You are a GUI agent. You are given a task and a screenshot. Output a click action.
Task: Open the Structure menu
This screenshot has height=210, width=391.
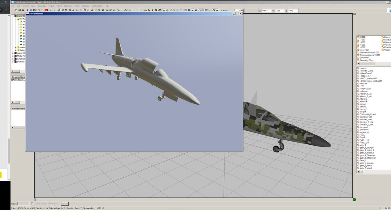pyautogui.click(x=42, y=6)
